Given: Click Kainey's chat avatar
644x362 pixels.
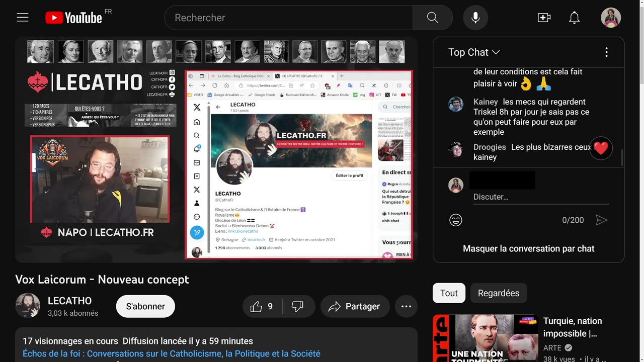Looking at the screenshot, I should pyautogui.click(x=456, y=104).
